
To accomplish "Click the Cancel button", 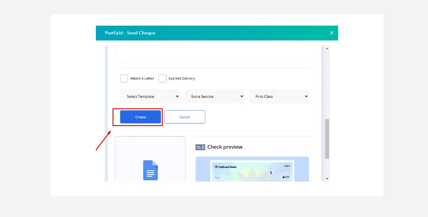I will click(x=184, y=117).
